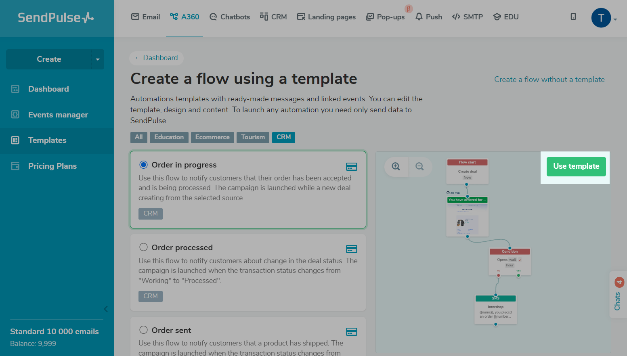Filter templates by Ecommerce
The height and width of the screenshot is (356, 627).
212,137
